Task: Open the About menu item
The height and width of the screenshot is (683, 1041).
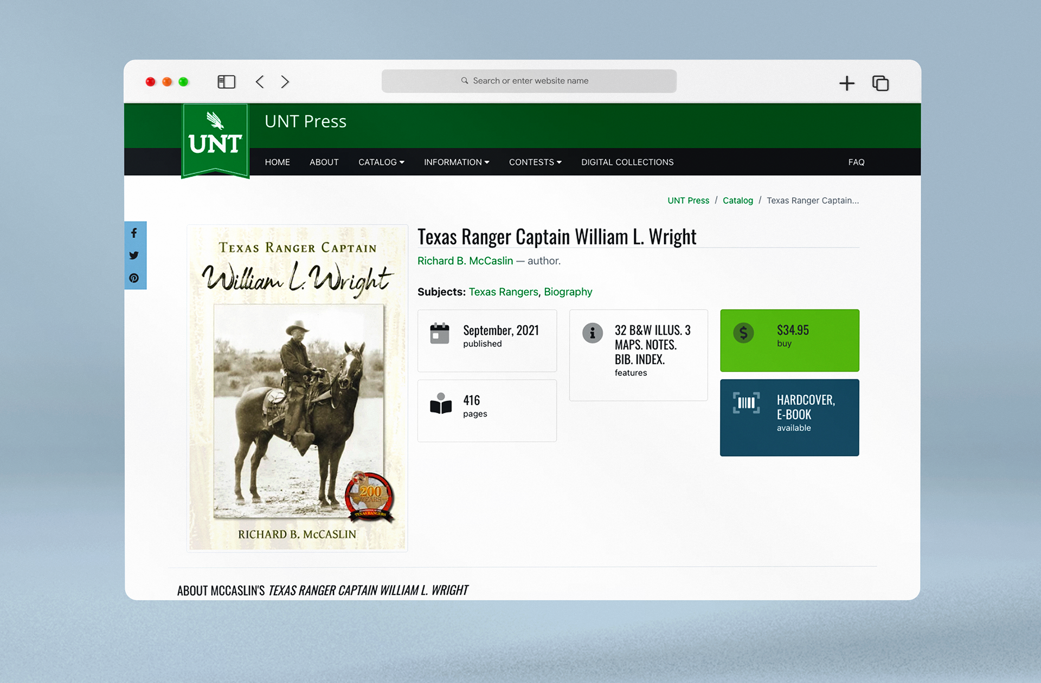Action: click(x=324, y=162)
